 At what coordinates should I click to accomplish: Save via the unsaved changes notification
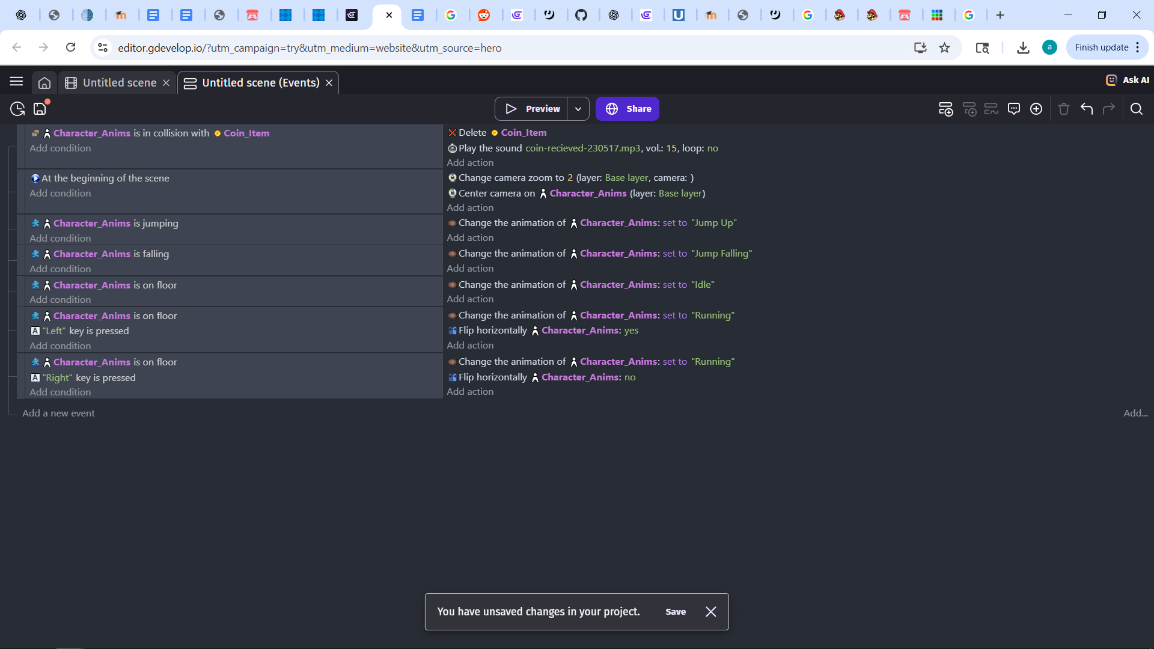tap(676, 612)
